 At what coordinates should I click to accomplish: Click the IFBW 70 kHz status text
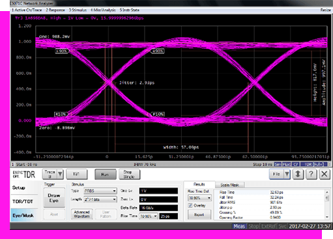(145, 165)
